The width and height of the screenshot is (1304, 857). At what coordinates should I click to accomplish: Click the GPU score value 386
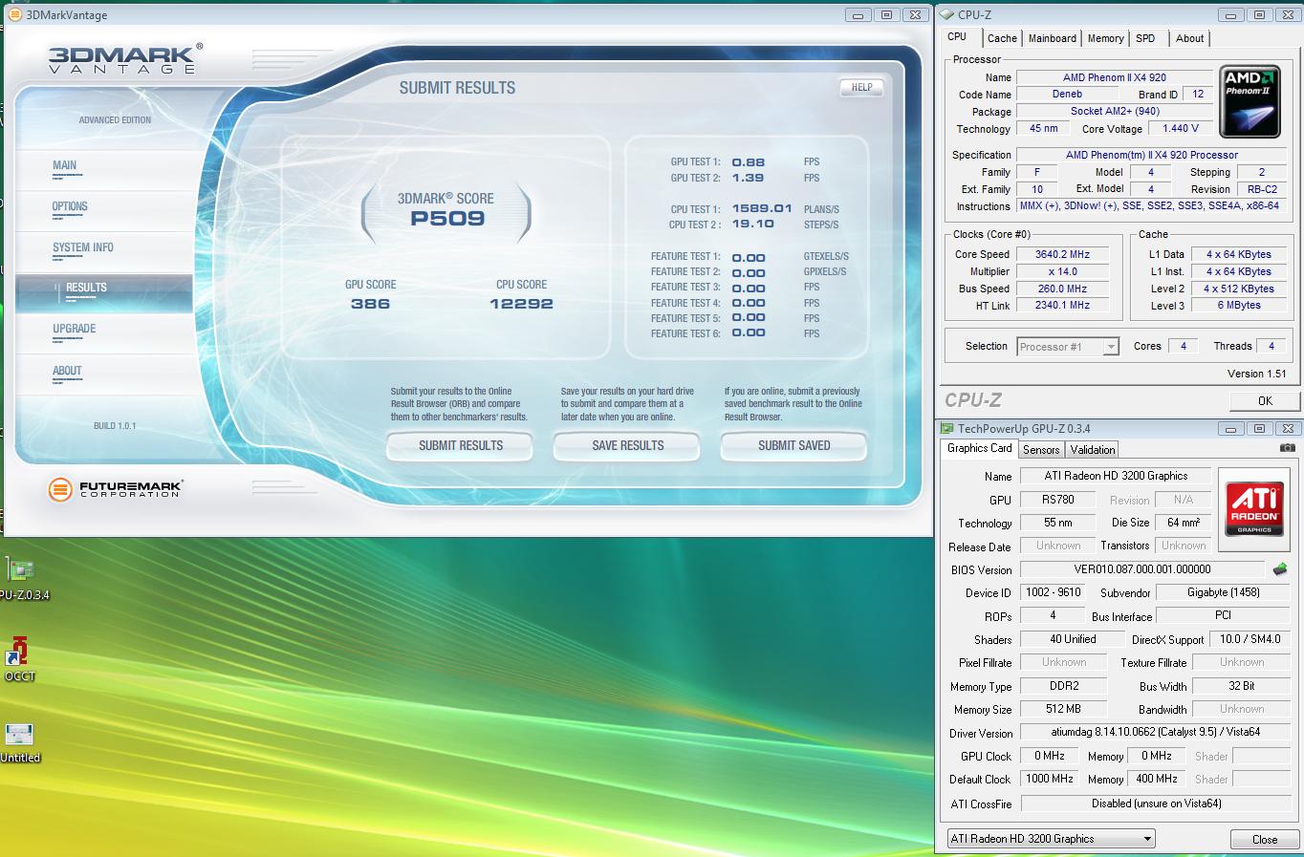pos(370,304)
